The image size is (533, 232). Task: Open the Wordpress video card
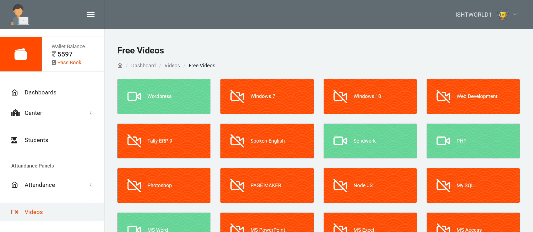pos(164,96)
